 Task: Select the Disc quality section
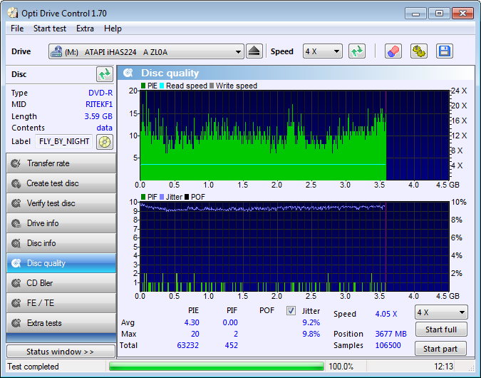pos(61,263)
